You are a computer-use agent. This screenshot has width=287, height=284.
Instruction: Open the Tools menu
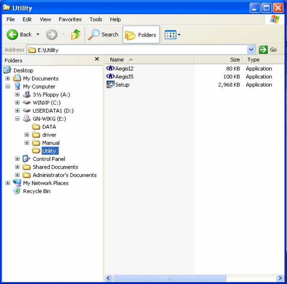[x=96, y=19]
